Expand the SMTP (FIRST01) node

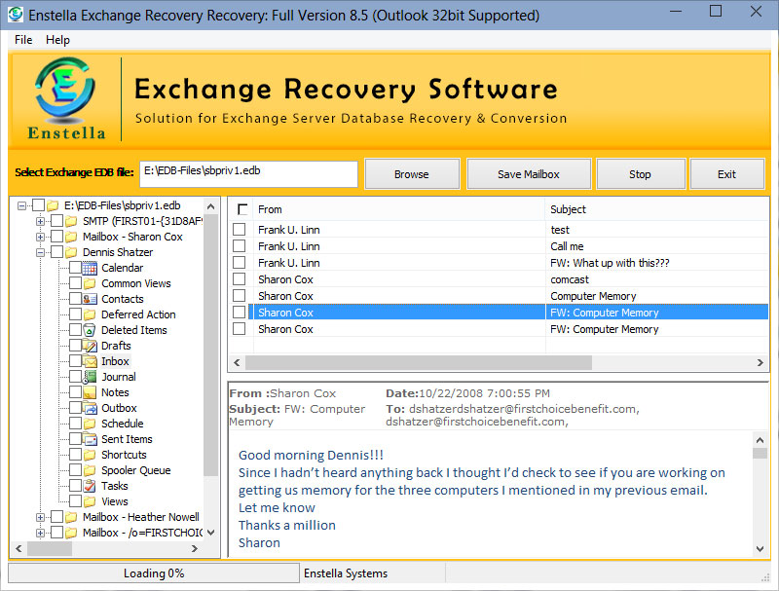pos(40,221)
